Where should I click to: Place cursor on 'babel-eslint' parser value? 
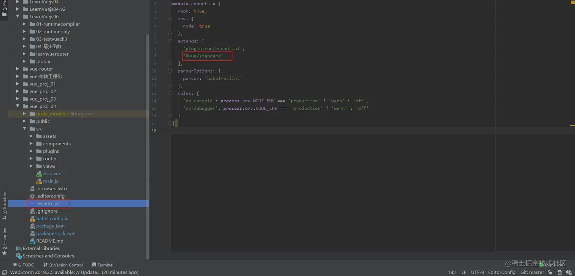[x=223, y=78]
